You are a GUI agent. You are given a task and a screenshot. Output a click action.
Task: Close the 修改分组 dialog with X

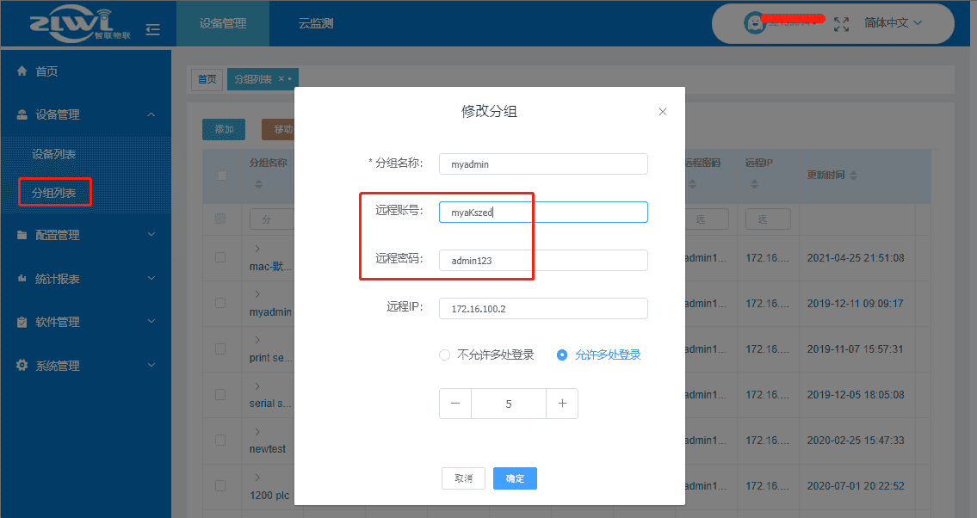[662, 112]
